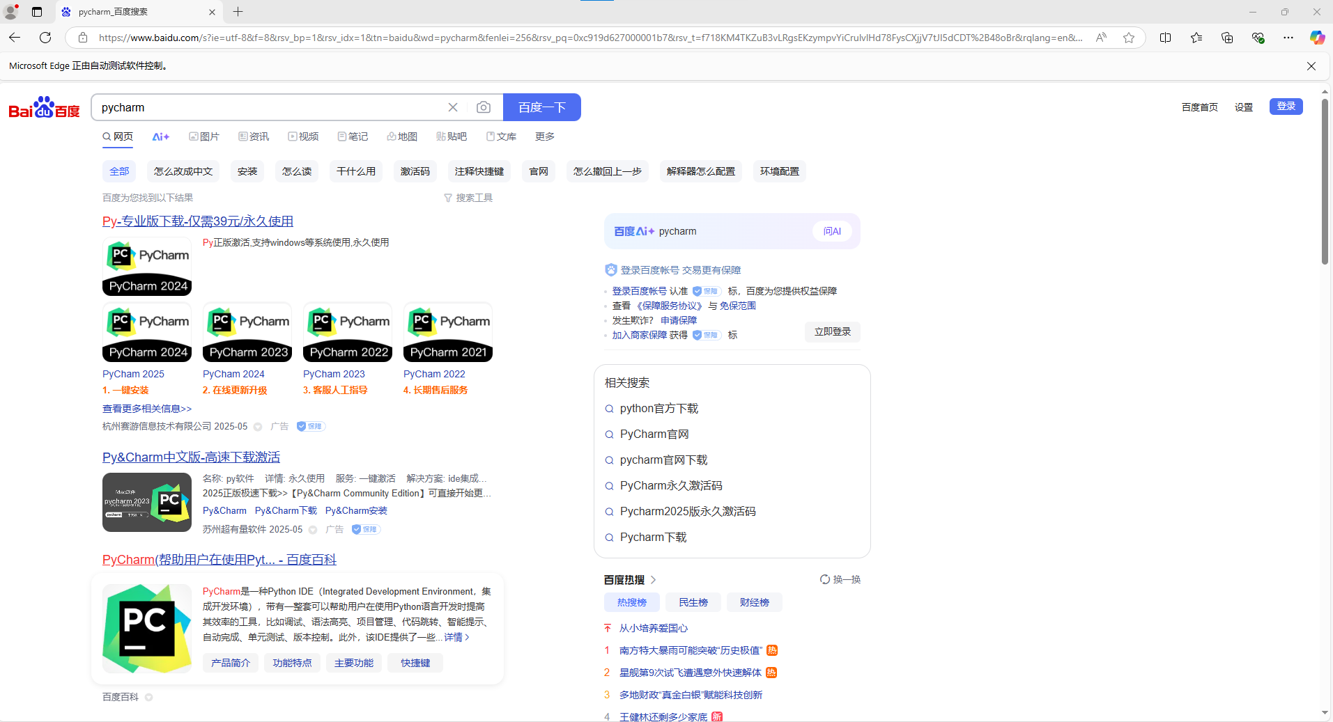
Task: Open the PyCharm 2023 thumbnail image
Action: (247, 332)
